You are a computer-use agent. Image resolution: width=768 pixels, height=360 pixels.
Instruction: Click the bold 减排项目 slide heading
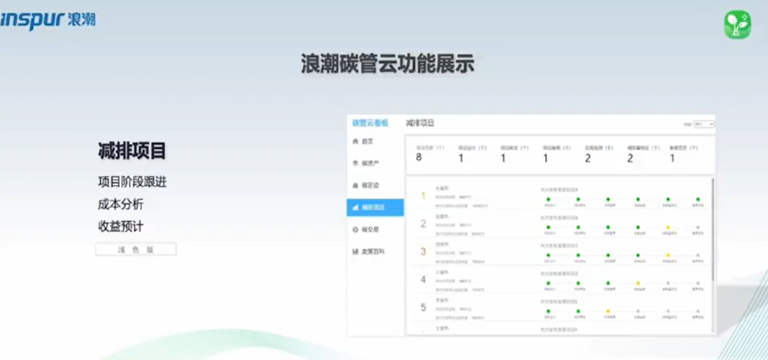(132, 151)
